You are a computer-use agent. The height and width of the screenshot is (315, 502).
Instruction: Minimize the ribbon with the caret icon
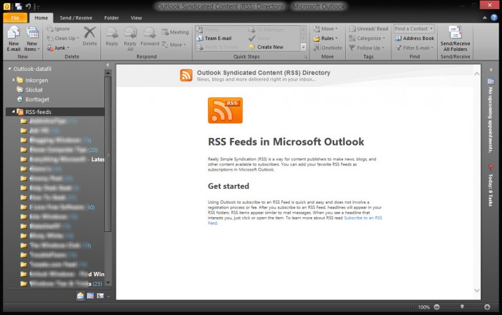point(485,18)
